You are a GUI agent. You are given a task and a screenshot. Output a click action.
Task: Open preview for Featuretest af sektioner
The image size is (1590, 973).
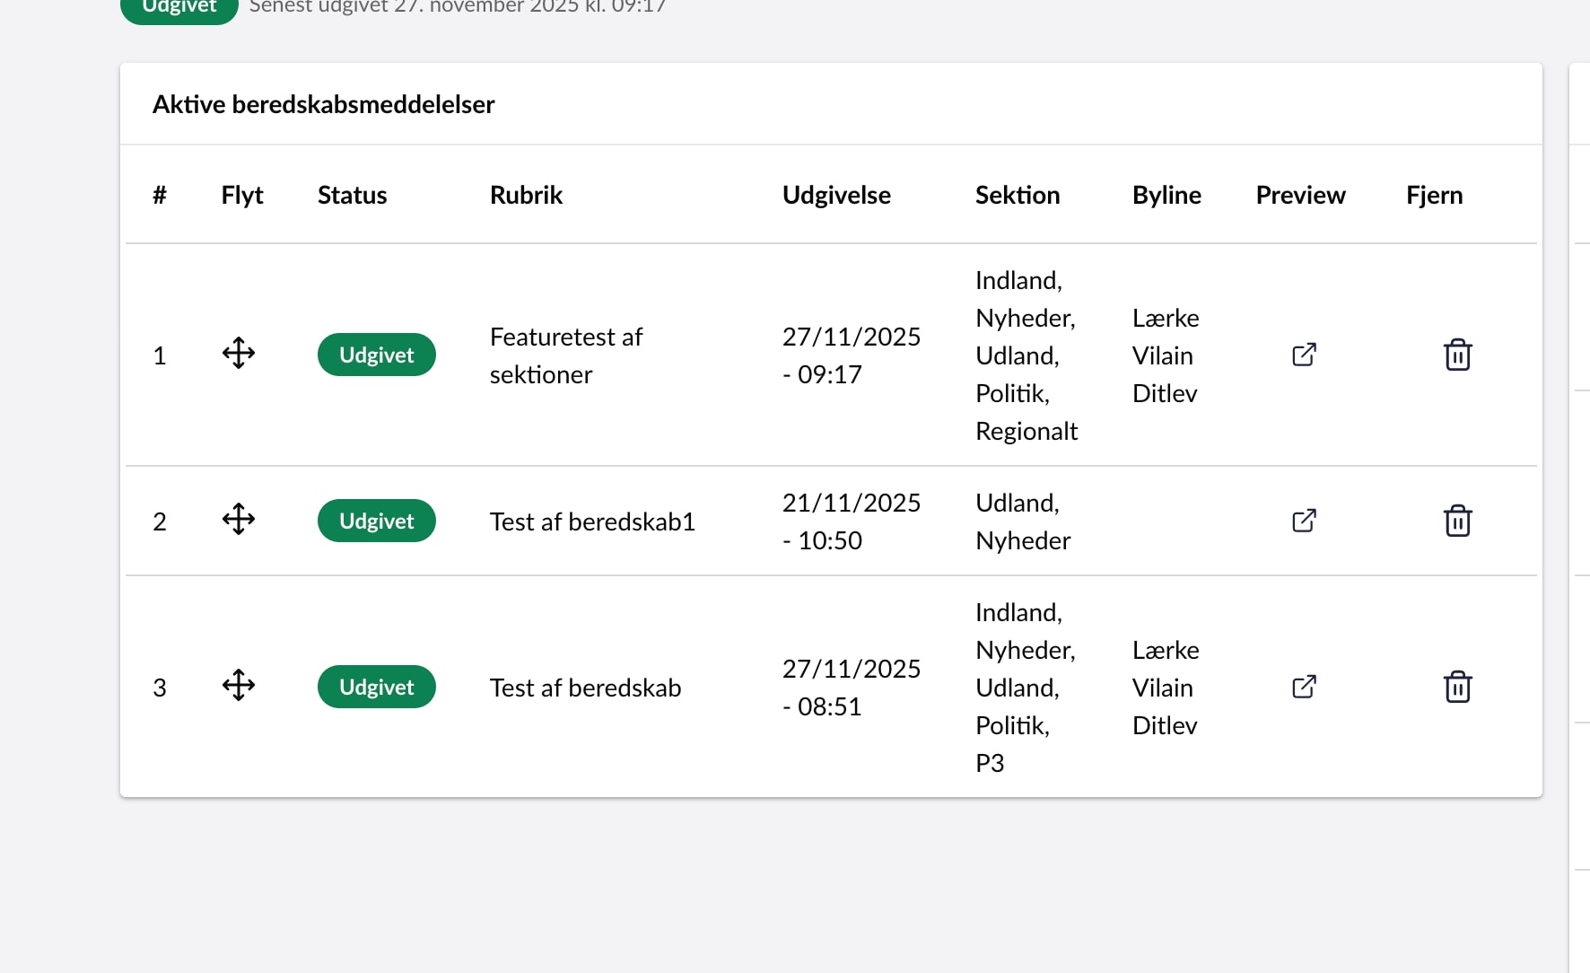(1304, 355)
